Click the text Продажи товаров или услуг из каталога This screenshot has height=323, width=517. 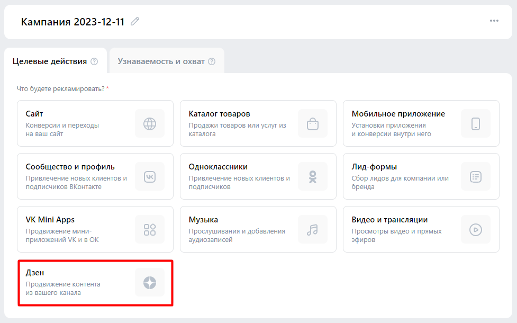tap(238, 130)
